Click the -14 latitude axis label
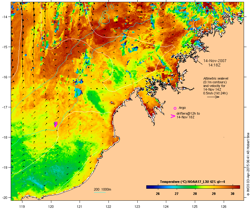Screen dimensions: 252x209 coord(5,17)
